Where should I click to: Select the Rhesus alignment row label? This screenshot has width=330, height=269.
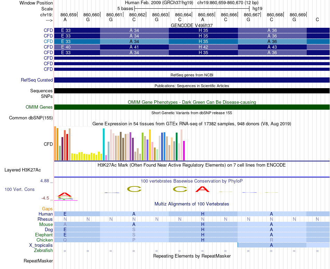(45, 219)
